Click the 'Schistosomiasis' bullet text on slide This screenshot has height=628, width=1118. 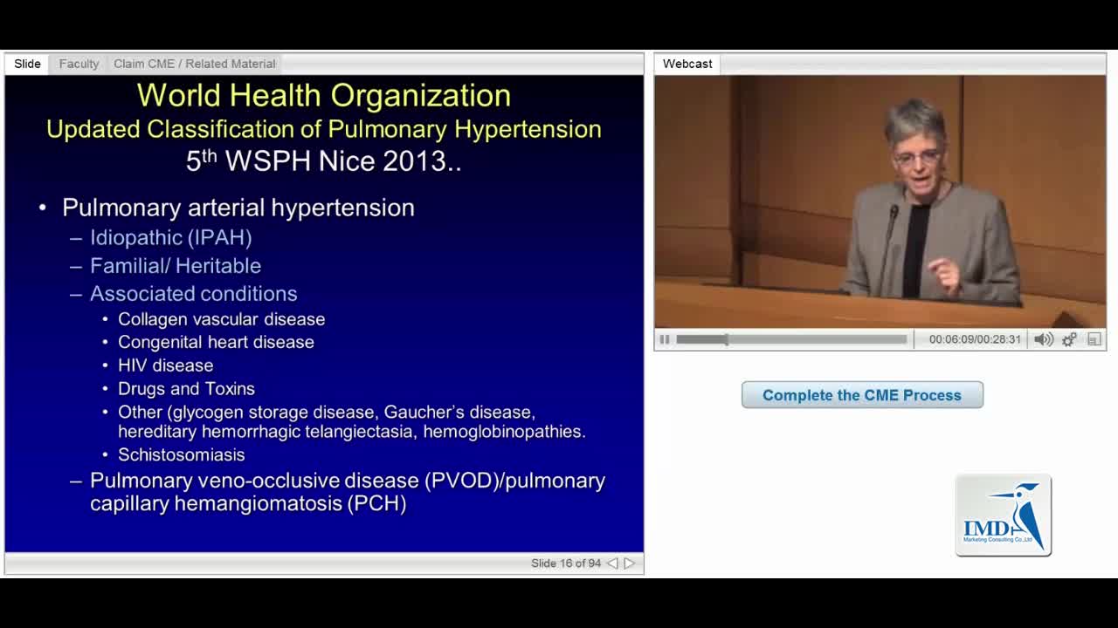click(181, 454)
